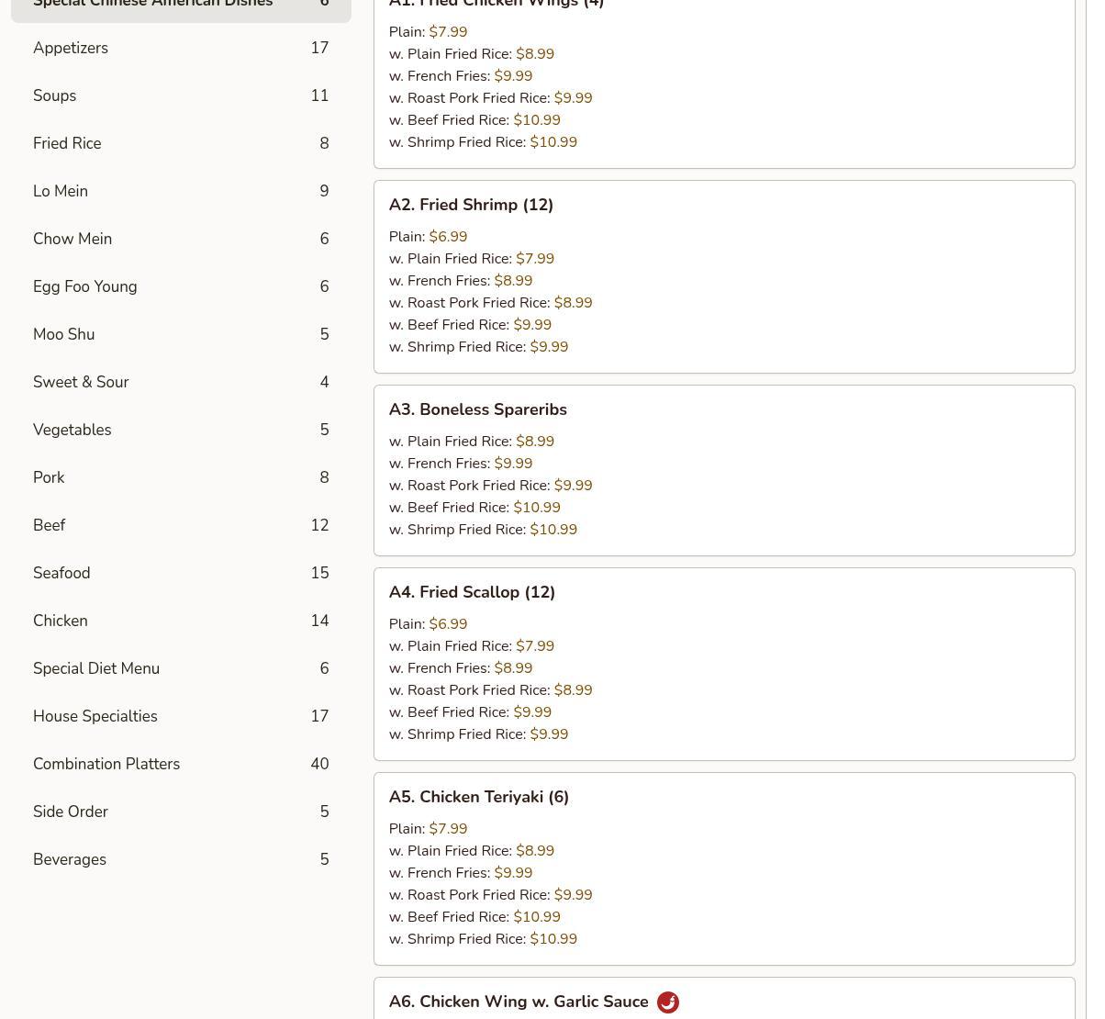1105x1019 pixels.
Task: Click Fried Scallop w. Beef Fried Rice $9.99
Action: (x=470, y=712)
